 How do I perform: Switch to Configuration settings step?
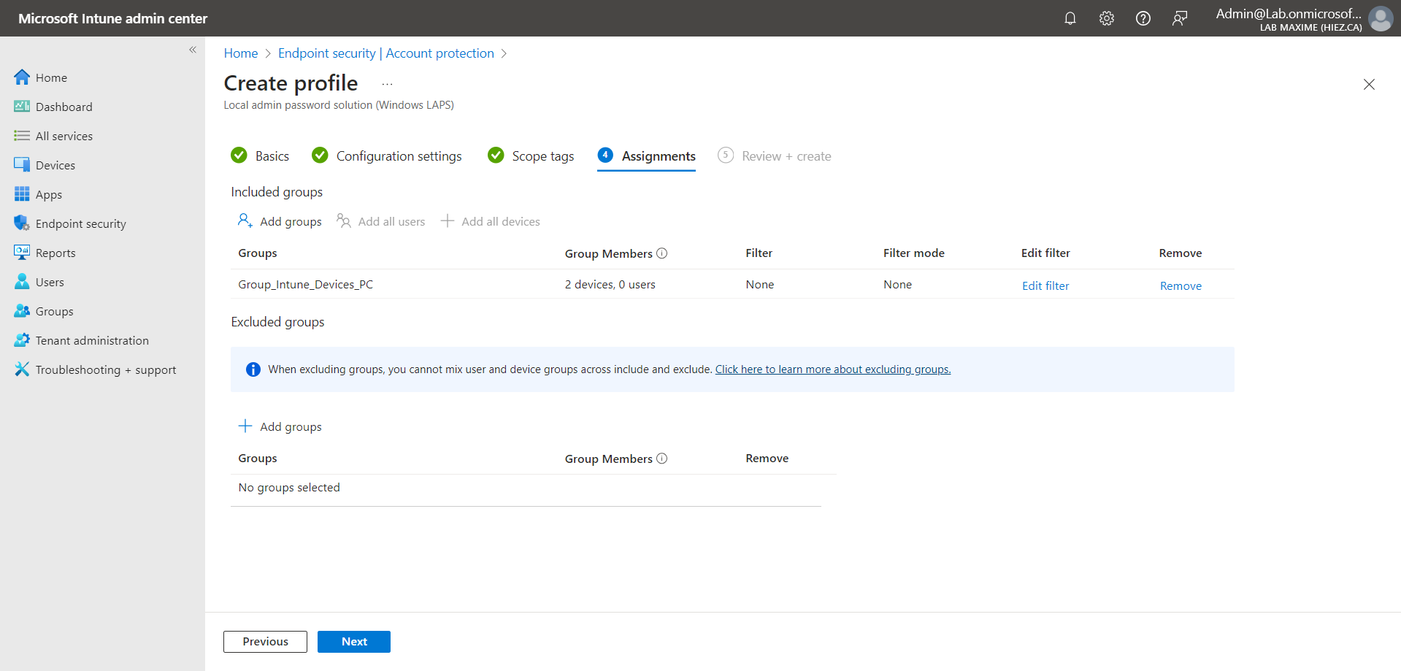[398, 156]
